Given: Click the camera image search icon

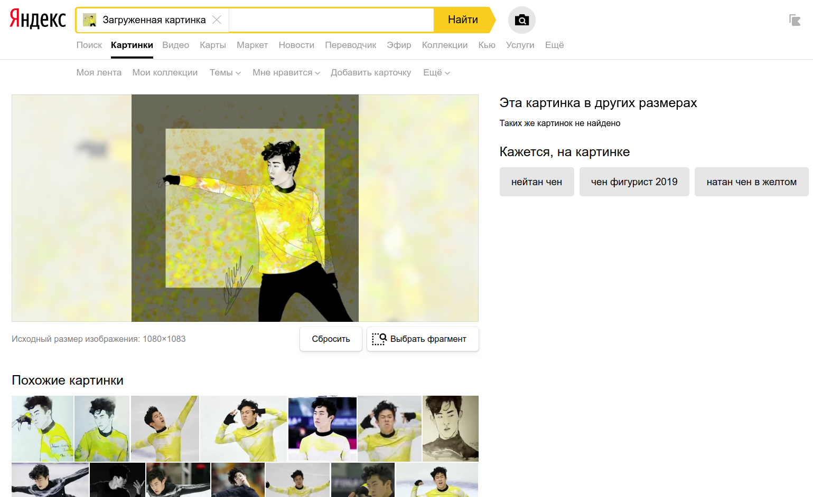Looking at the screenshot, I should click(521, 20).
